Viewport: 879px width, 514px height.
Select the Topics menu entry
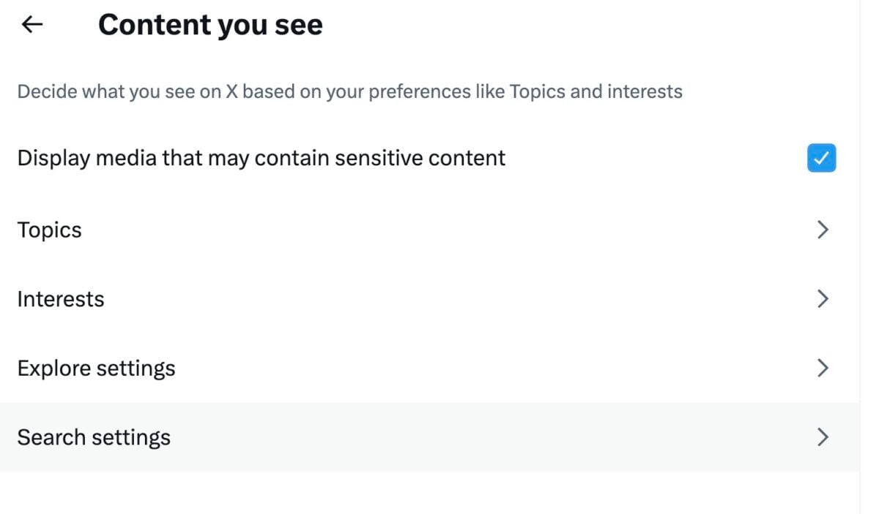pyautogui.click(x=49, y=230)
